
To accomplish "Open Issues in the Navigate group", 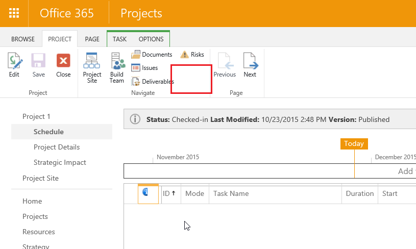I will tap(144, 68).
